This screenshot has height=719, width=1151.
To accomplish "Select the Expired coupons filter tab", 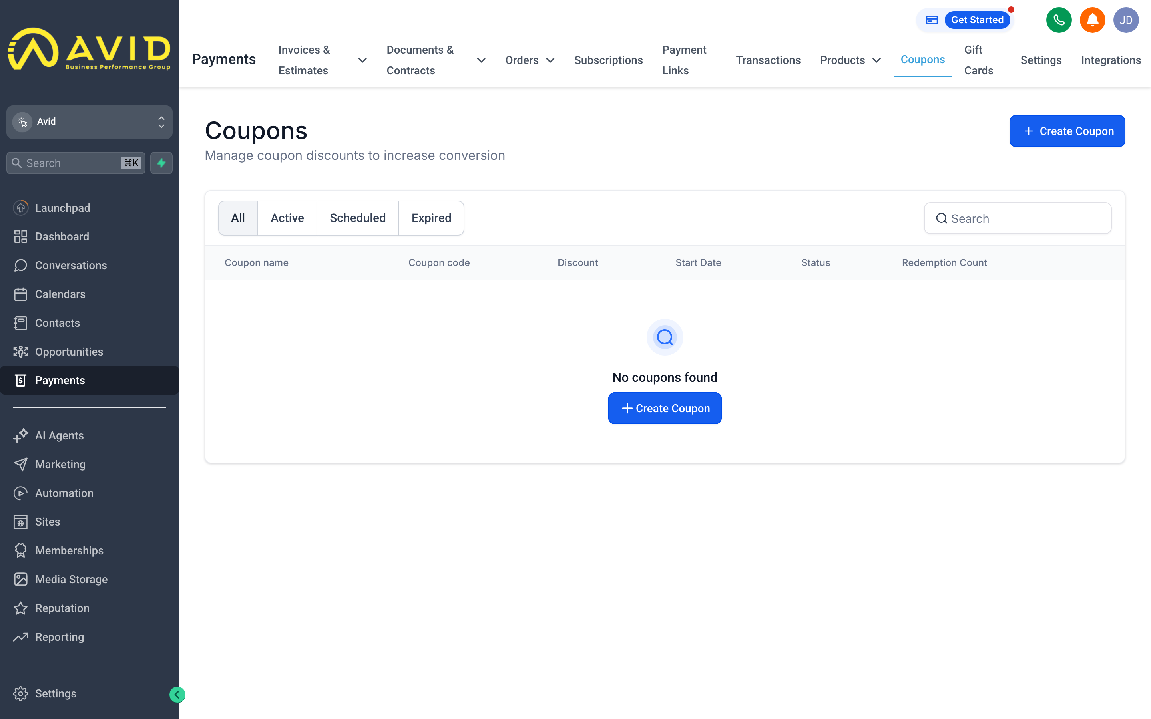I will (x=431, y=218).
